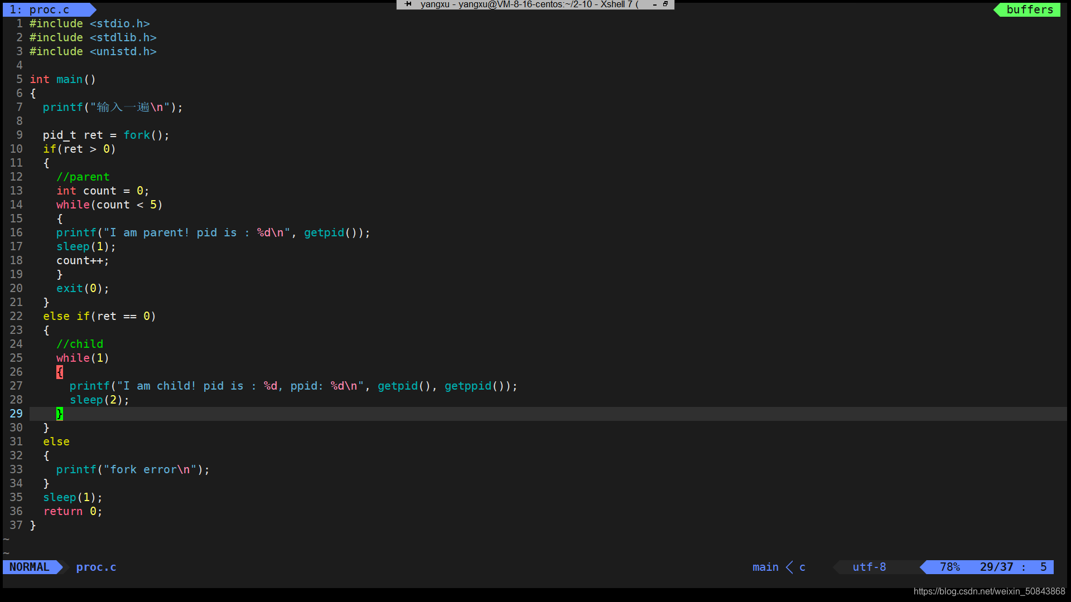Click the NORMAL mode indicator
The image size is (1071, 602).
(x=30, y=567)
